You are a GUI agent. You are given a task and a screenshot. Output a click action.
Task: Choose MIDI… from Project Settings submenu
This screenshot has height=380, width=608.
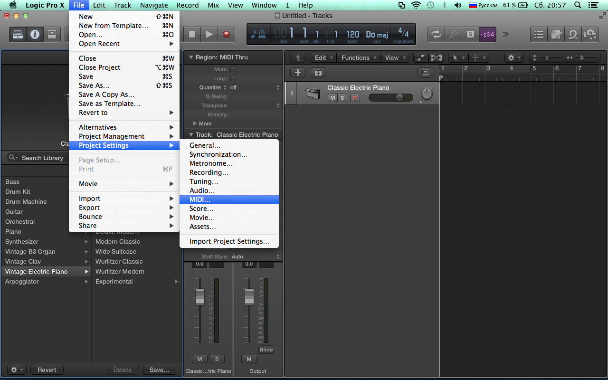(x=200, y=199)
